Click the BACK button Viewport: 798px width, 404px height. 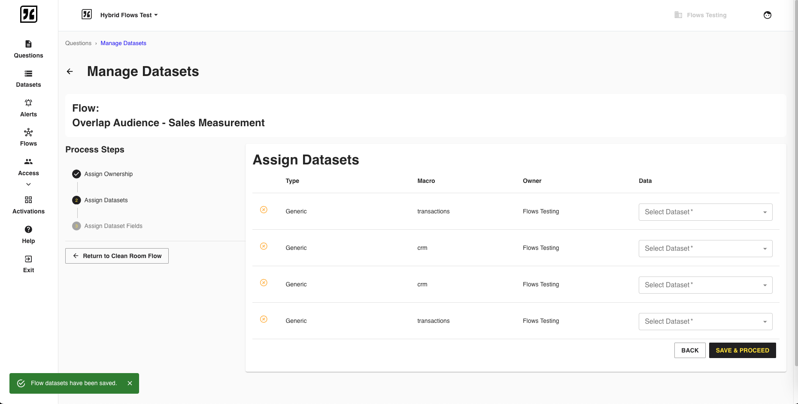click(x=690, y=350)
